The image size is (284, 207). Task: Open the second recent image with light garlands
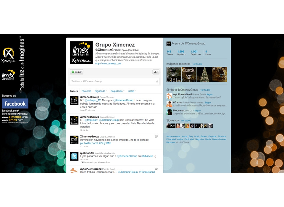pyautogui.click(x=189, y=75)
